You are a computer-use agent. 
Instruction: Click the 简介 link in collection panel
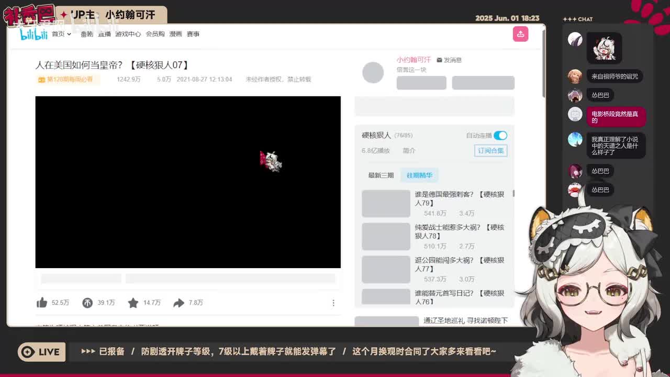(409, 151)
